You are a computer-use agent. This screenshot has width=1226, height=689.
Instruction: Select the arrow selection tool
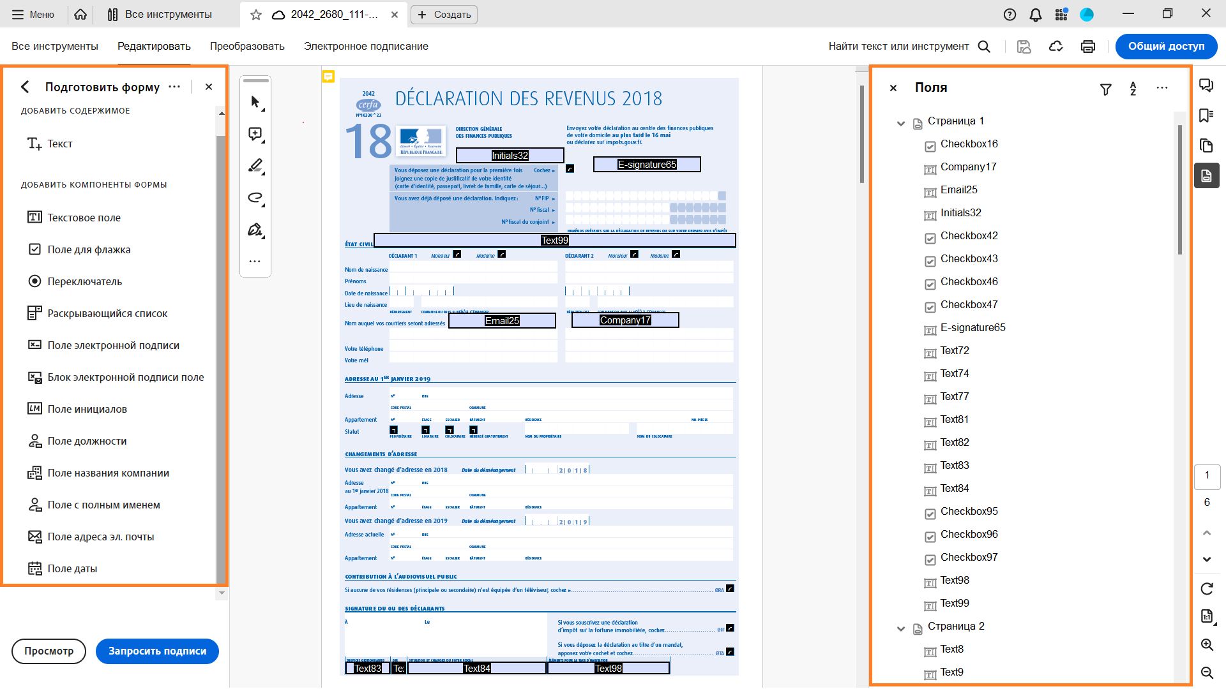point(255,102)
